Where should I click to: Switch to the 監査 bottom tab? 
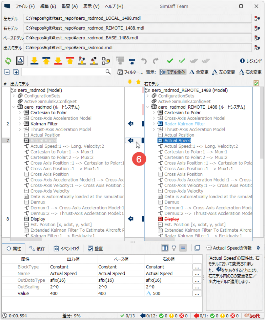coord(95,248)
